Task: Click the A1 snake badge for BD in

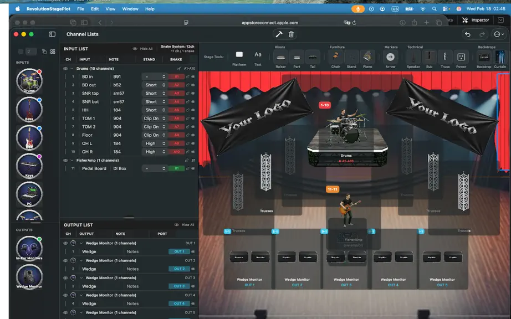Action: click(176, 77)
